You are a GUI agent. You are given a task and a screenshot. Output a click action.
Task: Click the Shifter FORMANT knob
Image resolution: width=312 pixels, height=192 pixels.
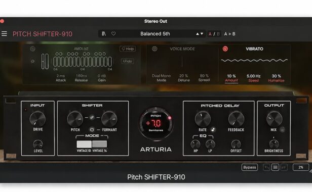(x=109, y=119)
